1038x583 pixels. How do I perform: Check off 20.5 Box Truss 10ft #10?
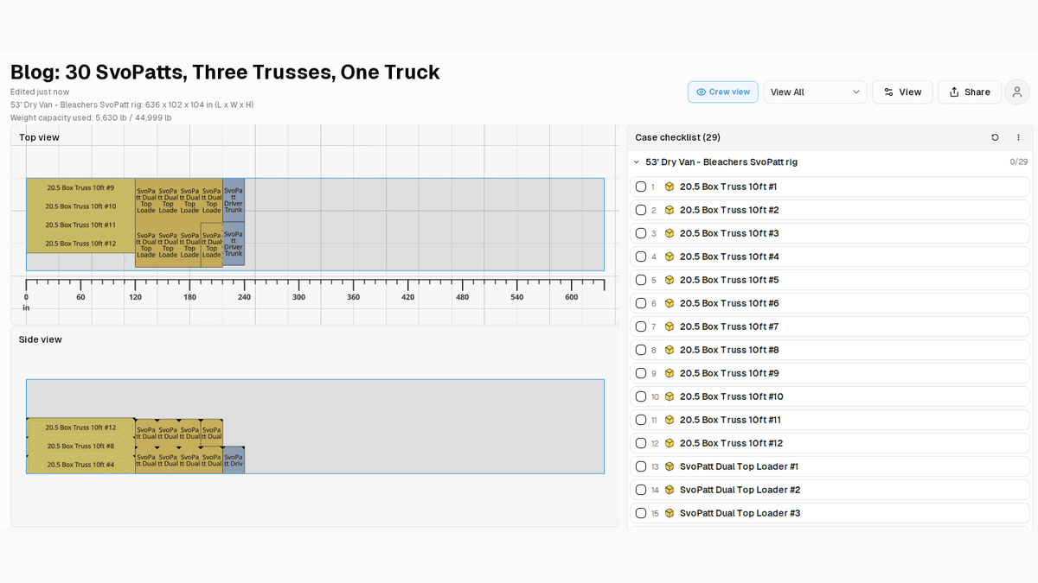(641, 396)
